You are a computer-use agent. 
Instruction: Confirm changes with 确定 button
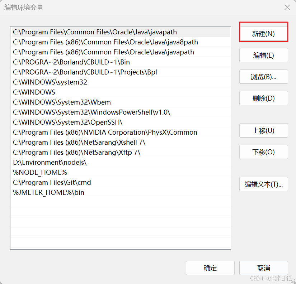[x=210, y=268]
